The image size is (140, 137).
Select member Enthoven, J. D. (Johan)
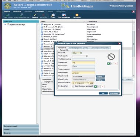tap(52, 29)
